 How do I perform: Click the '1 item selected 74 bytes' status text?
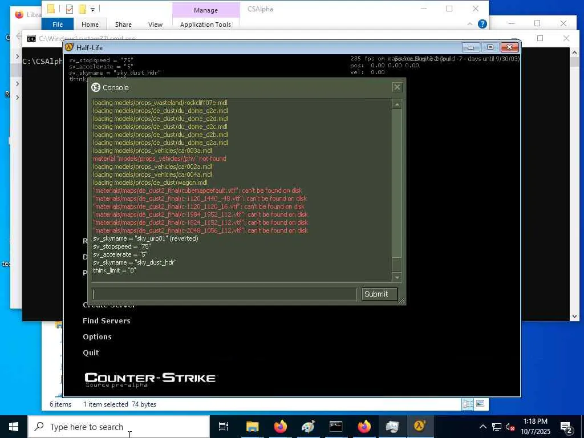(x=120, y=404)
